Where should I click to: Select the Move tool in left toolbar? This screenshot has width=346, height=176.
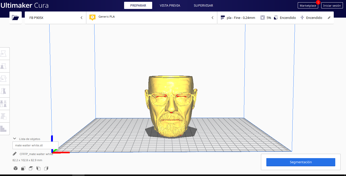point(4,54)
